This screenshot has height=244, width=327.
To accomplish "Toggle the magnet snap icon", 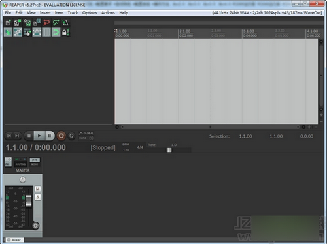I will click(56, 33).
